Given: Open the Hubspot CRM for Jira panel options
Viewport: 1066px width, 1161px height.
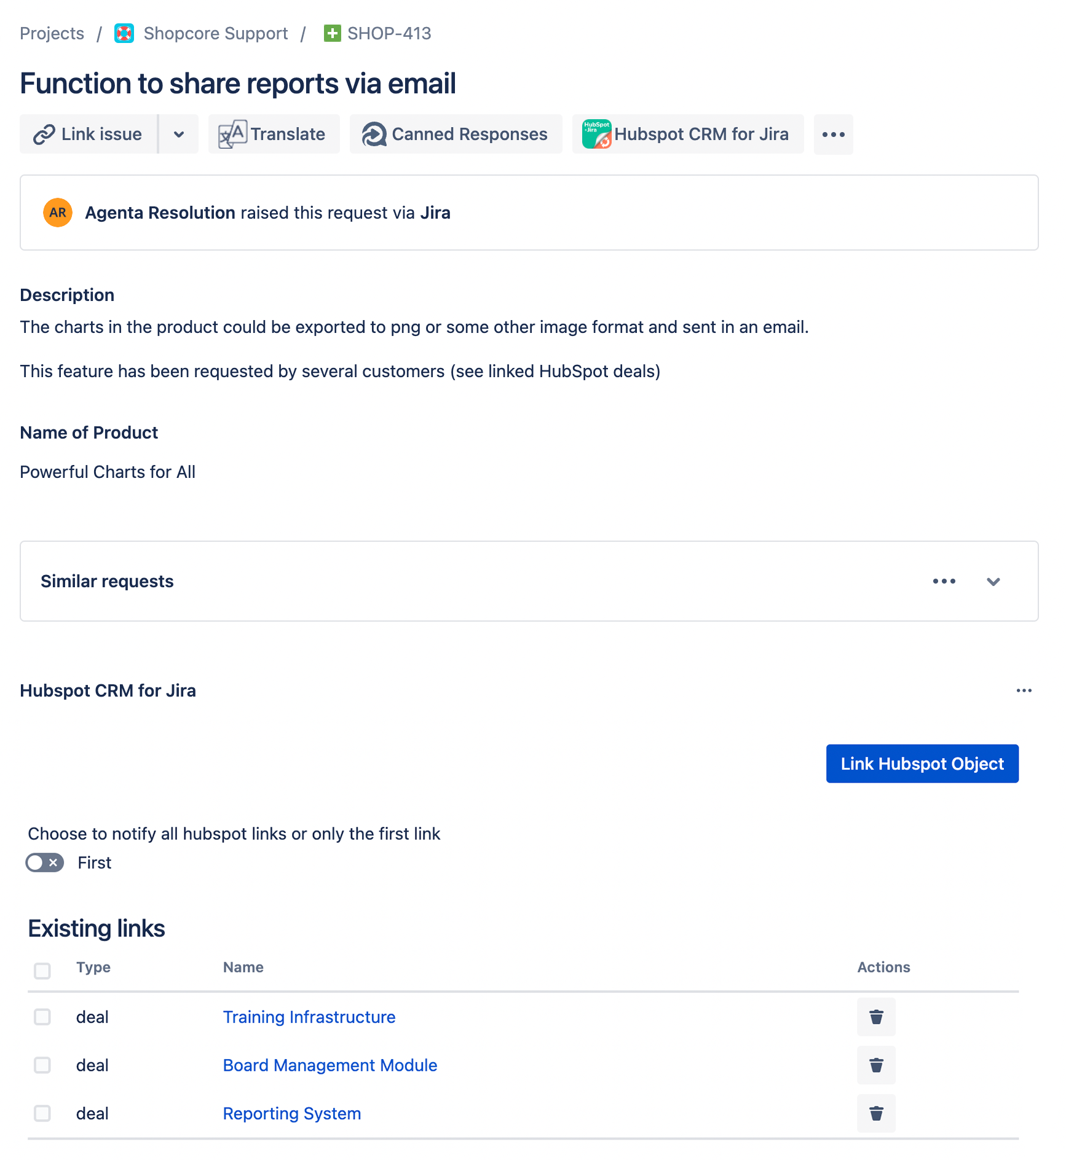Looking at the screenshot, I should [x=1024, y=690].
